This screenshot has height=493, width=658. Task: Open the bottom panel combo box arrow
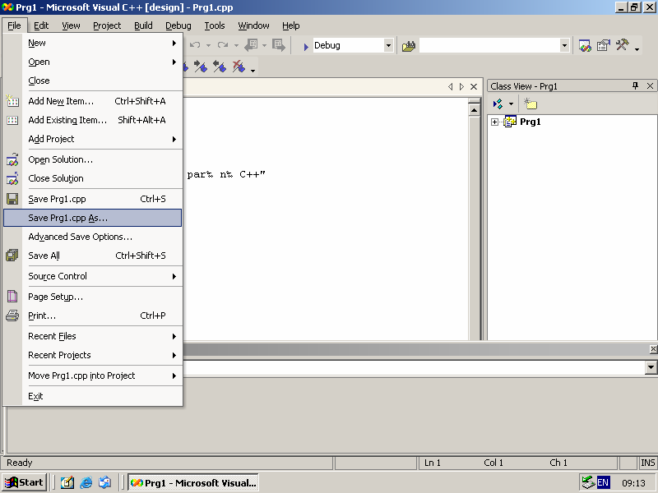[x=651, y=367]
